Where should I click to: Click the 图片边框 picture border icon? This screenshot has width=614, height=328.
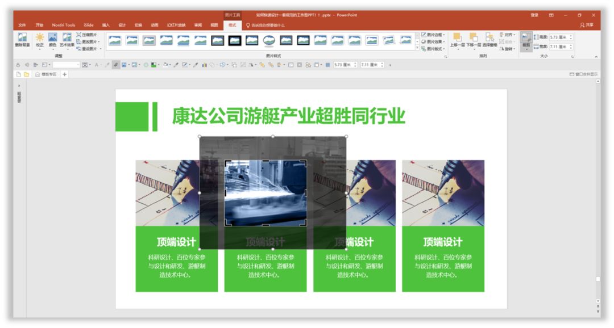pos(424,35)
